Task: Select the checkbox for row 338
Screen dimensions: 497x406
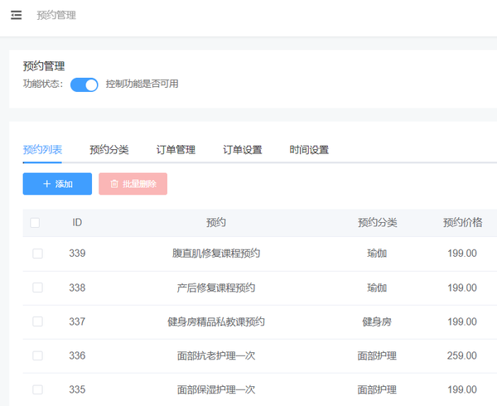Action: (38, 288)
